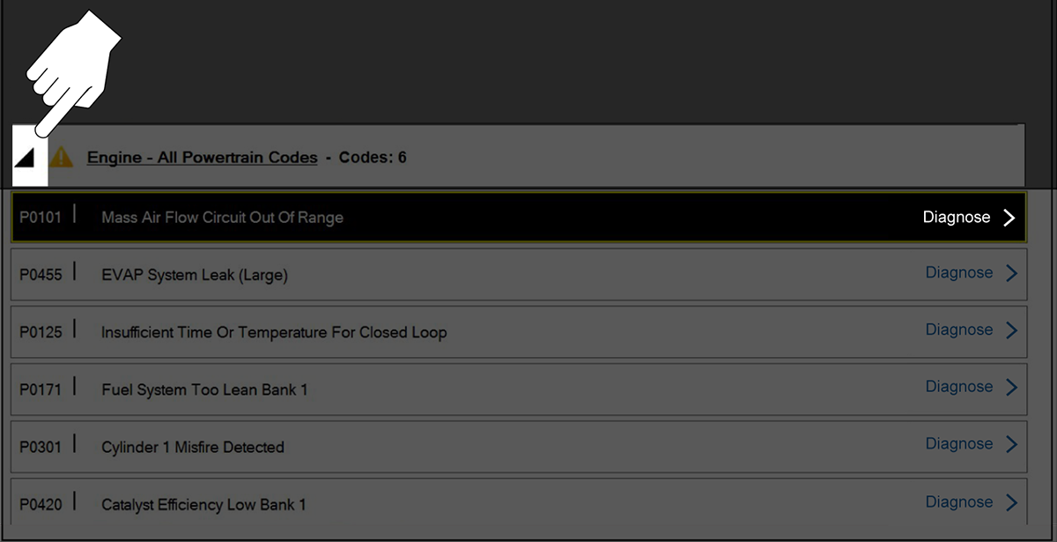This screenshot has width=1057, height=542.
Task: Click the chevron arrow on P0171 row
Action: (1011, 388)
